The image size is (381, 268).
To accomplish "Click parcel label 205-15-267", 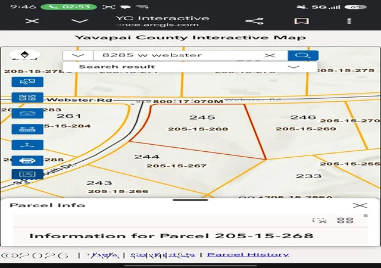I will click(176, 166).
